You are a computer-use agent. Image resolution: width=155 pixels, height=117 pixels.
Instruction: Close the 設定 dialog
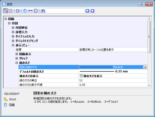pos(149,4)
